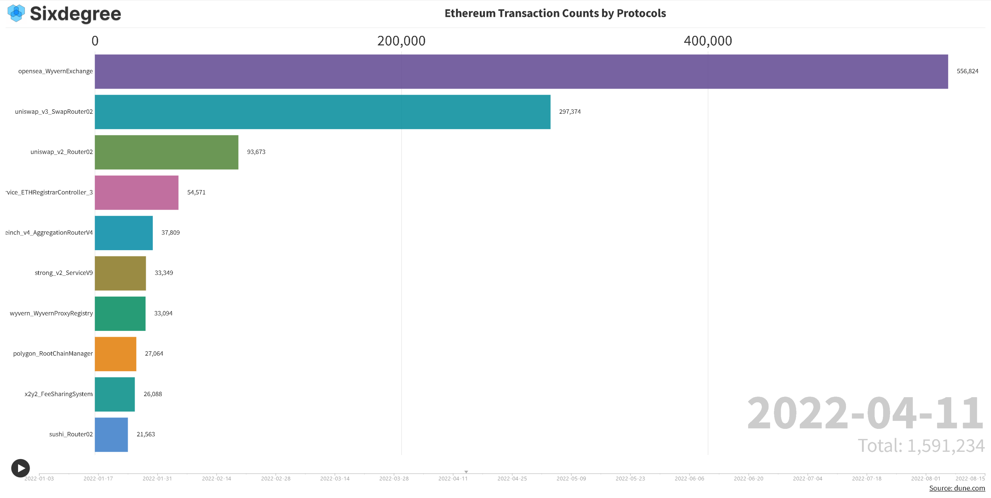The image size is (991, 498).
Task: Click the pink ETHRegistrarController_3 bar
Action: coord(136,193)
